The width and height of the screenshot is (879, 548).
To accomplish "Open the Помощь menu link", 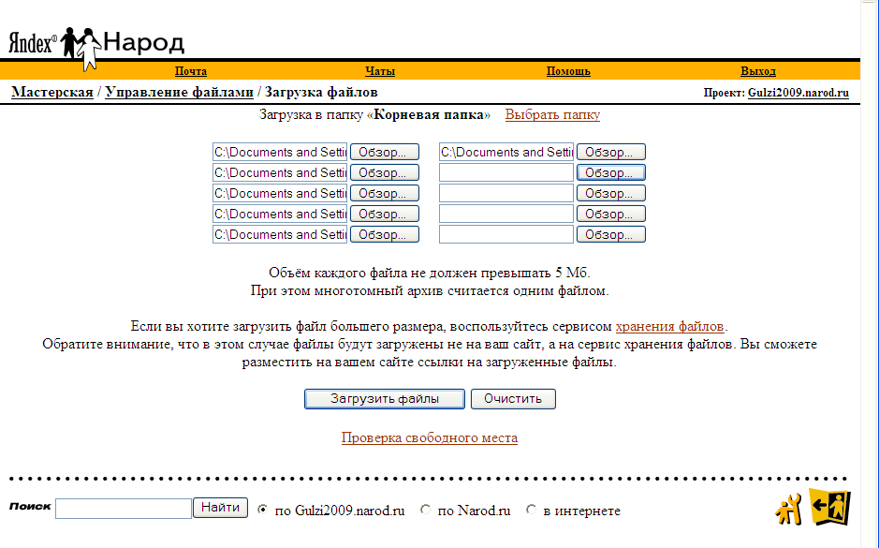I will coord(568,71).
